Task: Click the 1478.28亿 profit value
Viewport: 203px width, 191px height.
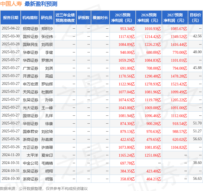Action: tap(179, 76)
